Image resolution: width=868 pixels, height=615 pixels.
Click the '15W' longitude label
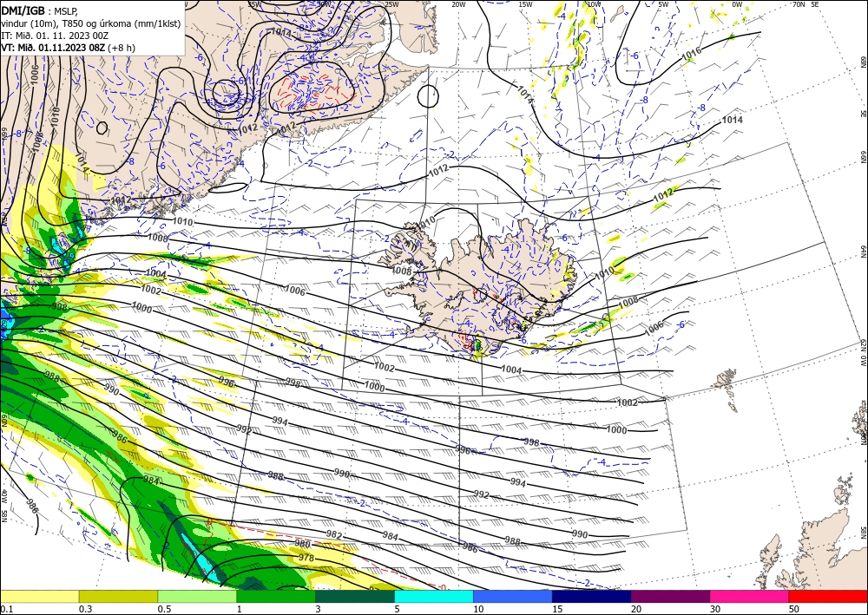(x=525, y=4)
